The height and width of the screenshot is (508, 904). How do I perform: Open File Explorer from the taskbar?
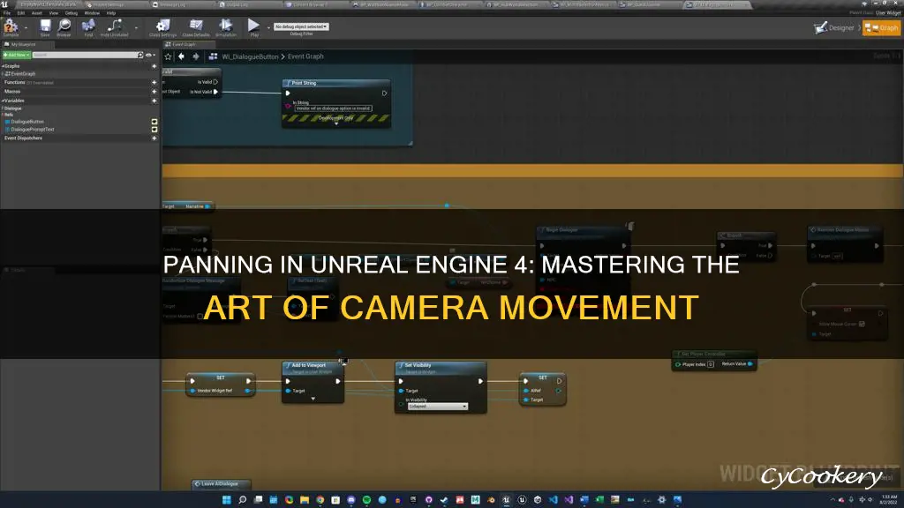point(305,500)
